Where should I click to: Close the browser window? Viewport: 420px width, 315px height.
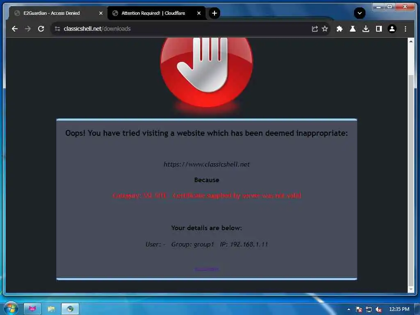pyautogui.click(x=405, y=7)
